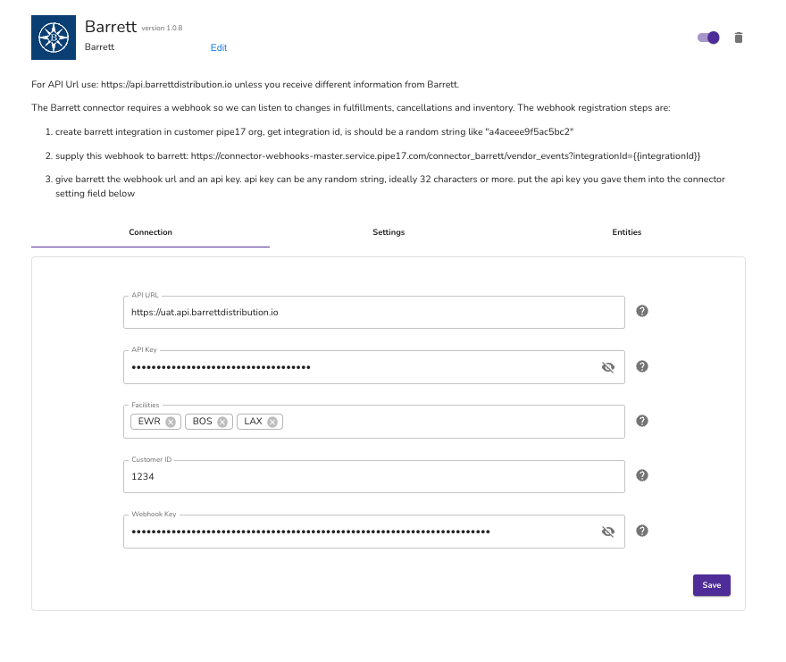Screen dimensions: 786x662
Task: Click the webhook registration steps paragraph
Action: 351,108
